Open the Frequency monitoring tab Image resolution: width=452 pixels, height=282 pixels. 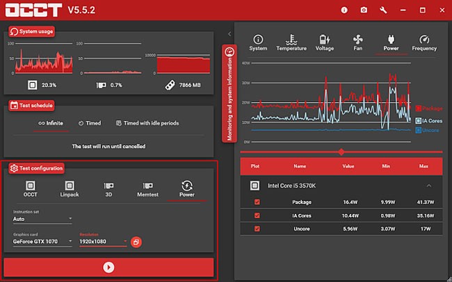(x=424, y=43)
